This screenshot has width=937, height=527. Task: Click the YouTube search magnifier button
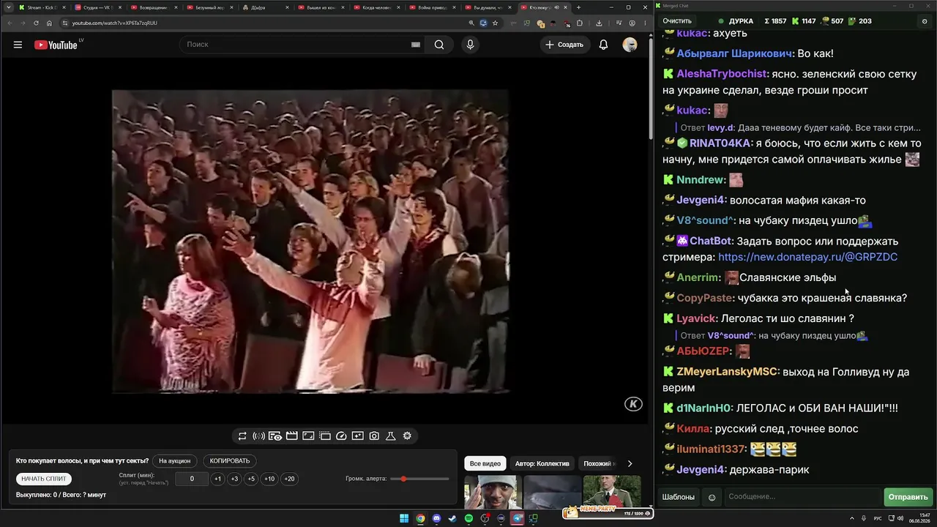(x=439, y=45)
